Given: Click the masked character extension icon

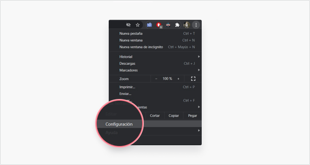Looking at the screenshot, I should (x=168, y=25).
